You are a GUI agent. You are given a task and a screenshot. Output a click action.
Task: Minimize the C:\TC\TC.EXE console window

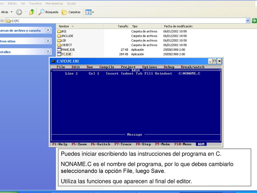(210, 61)
